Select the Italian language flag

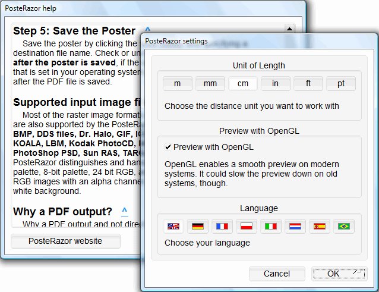click(x=271, y=227)
